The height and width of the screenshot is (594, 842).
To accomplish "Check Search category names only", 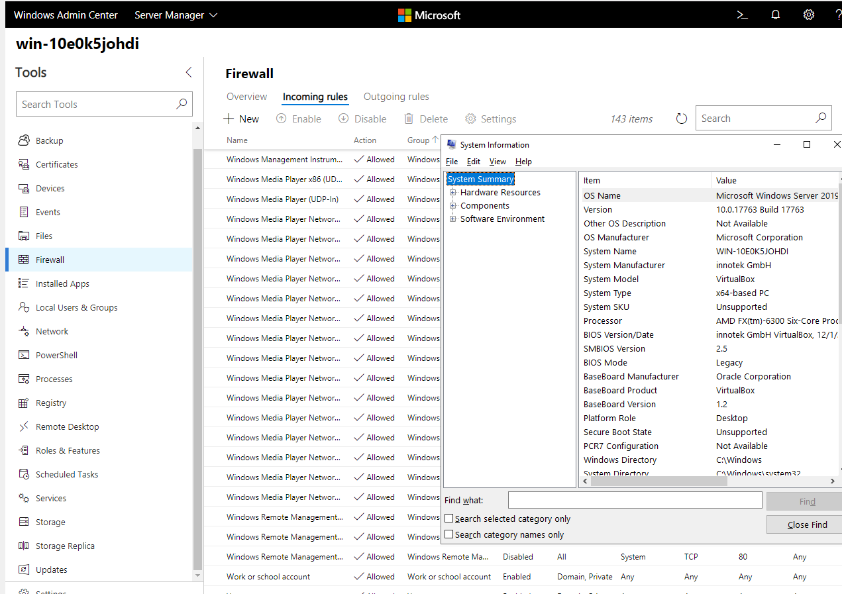I will [448, 534].
